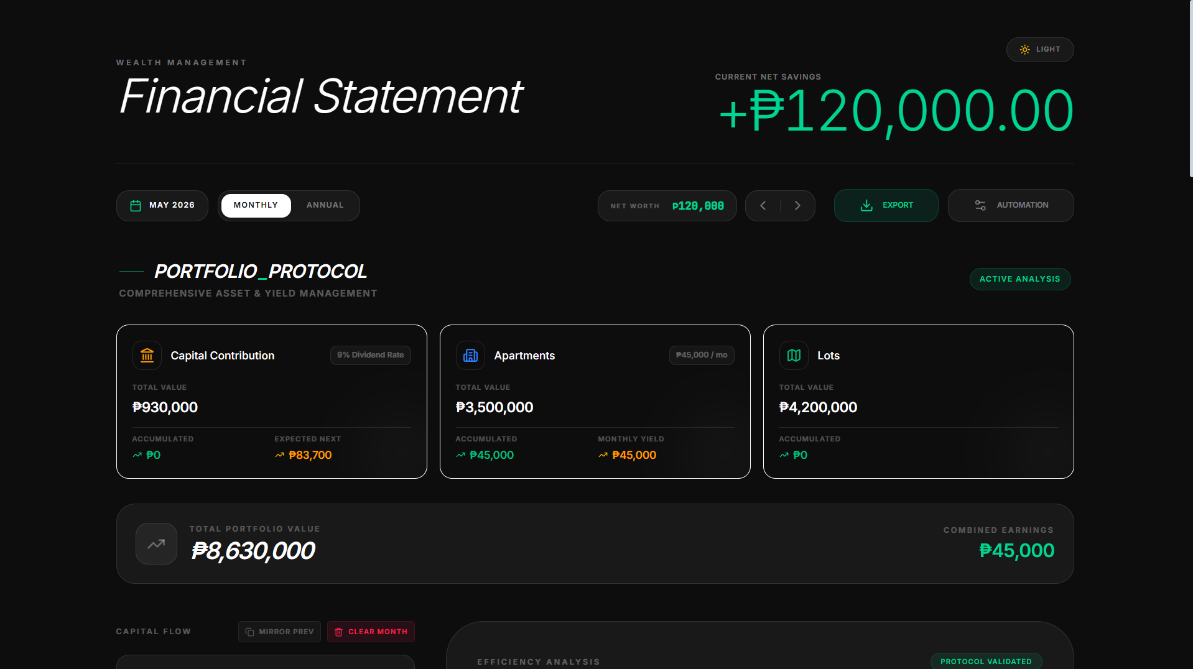The width and height of the screenshot is (1193, 669).
Task: Click the Monthly Yield ₱45,000 value
Action: pyautogui.click(x=634, y=455)
